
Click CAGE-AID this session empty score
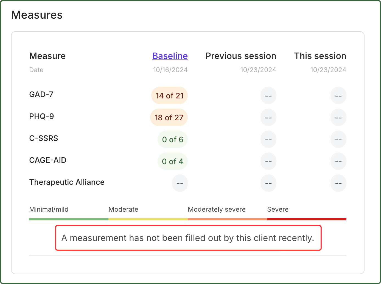click(x=338, y=161)
